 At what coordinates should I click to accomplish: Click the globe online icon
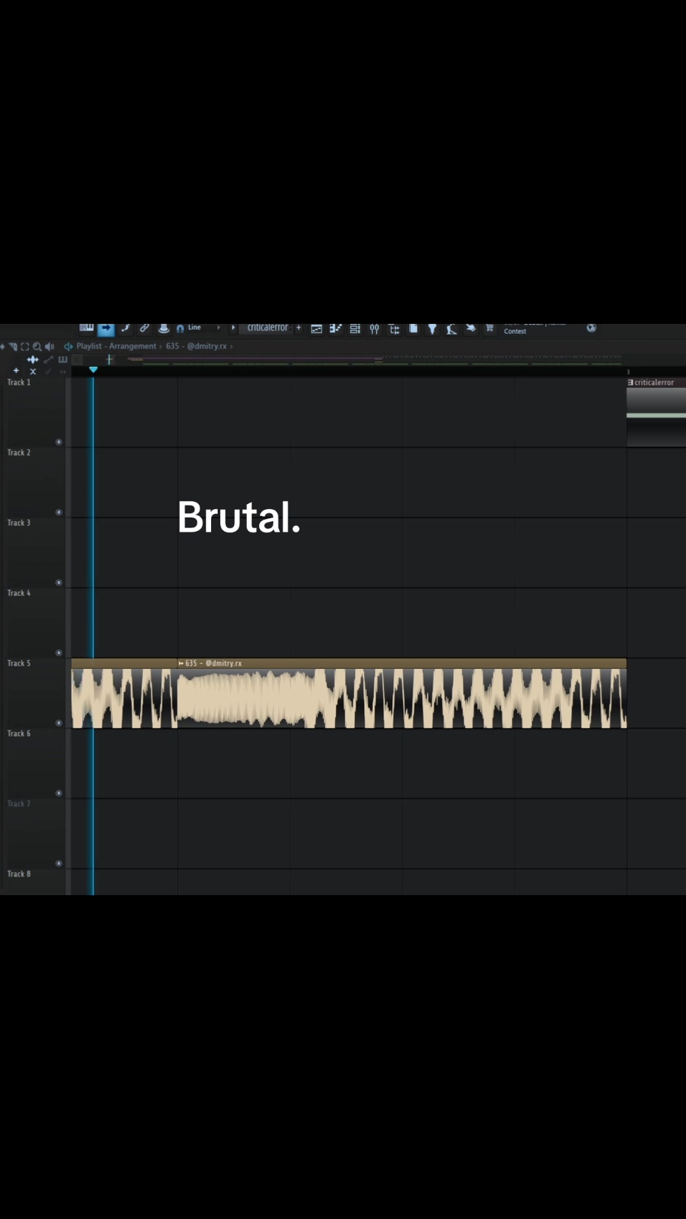591,328
